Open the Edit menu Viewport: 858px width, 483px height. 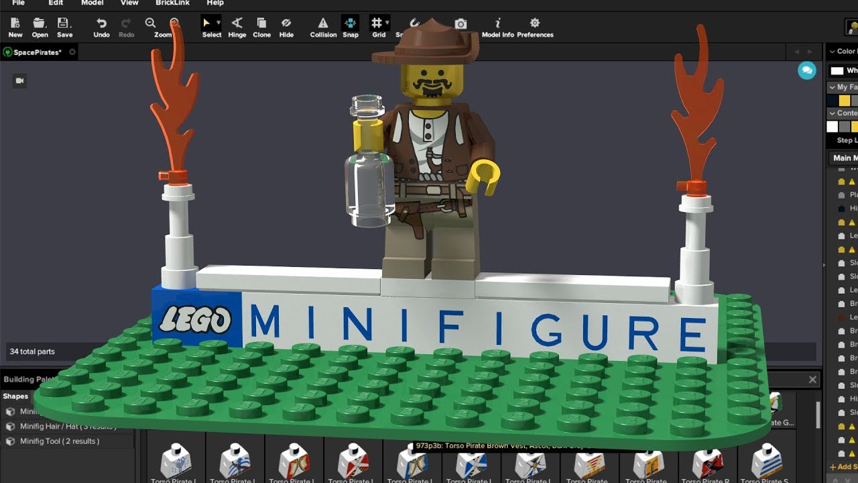point(56,3)
